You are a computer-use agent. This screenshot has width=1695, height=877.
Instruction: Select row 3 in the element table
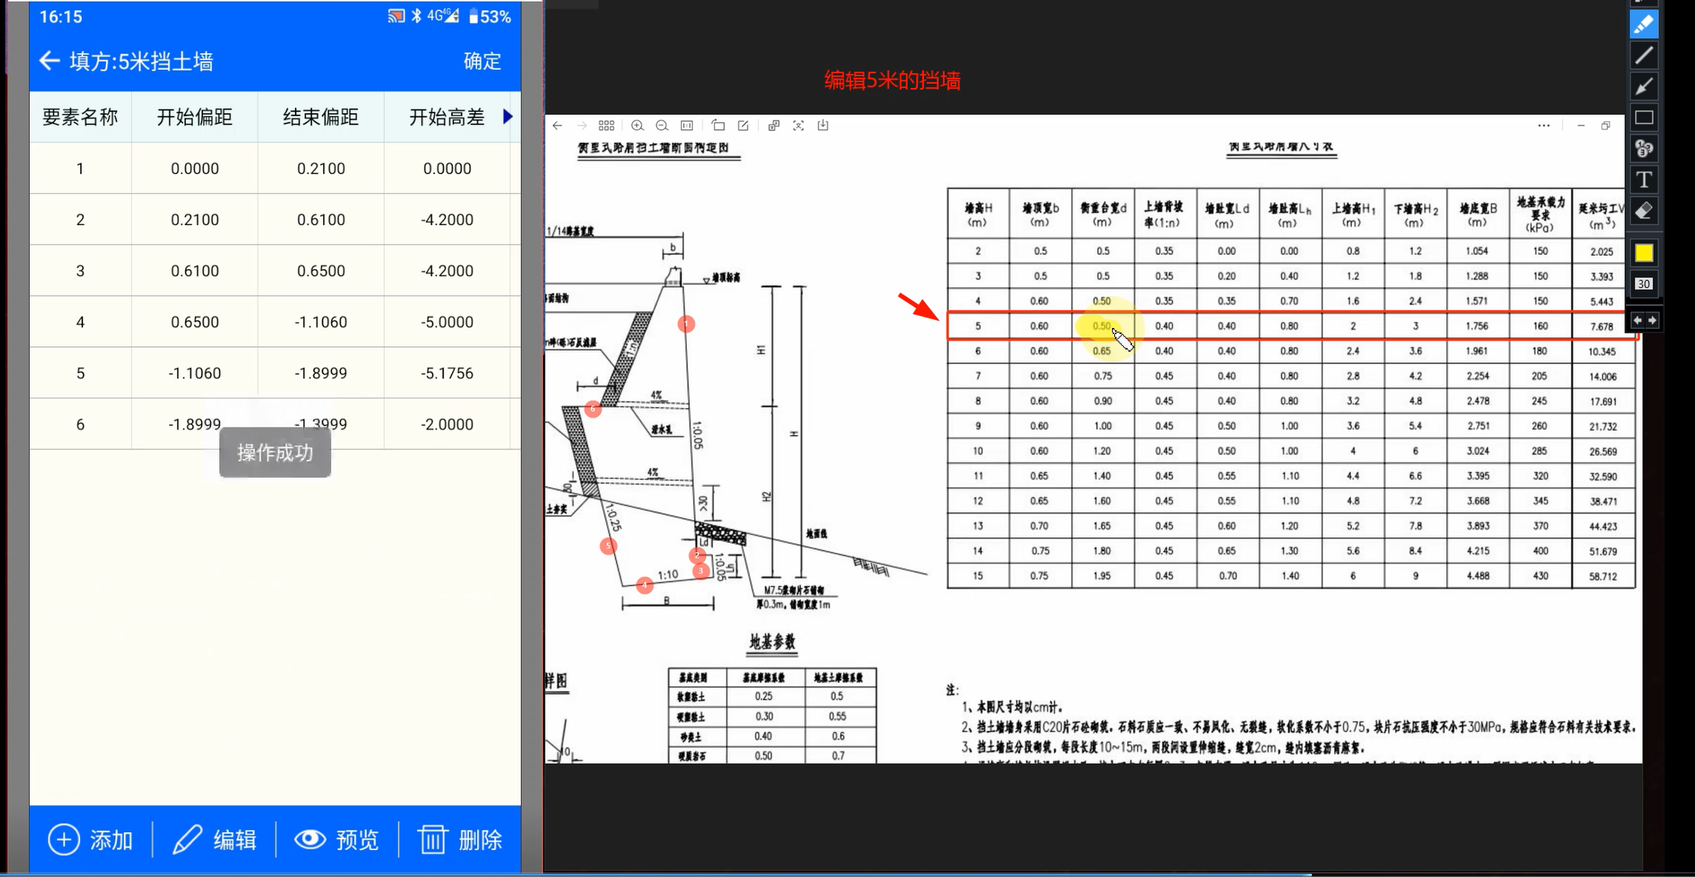click(x=275, y=270)
